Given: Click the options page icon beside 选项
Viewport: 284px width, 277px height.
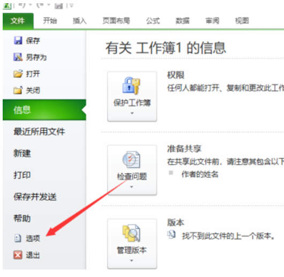Looking at the screenshot, I should click(x=18, y=238).
